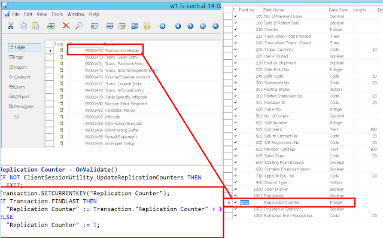Click the blue Up arrow toolbar icon

(x=215, y=26)
